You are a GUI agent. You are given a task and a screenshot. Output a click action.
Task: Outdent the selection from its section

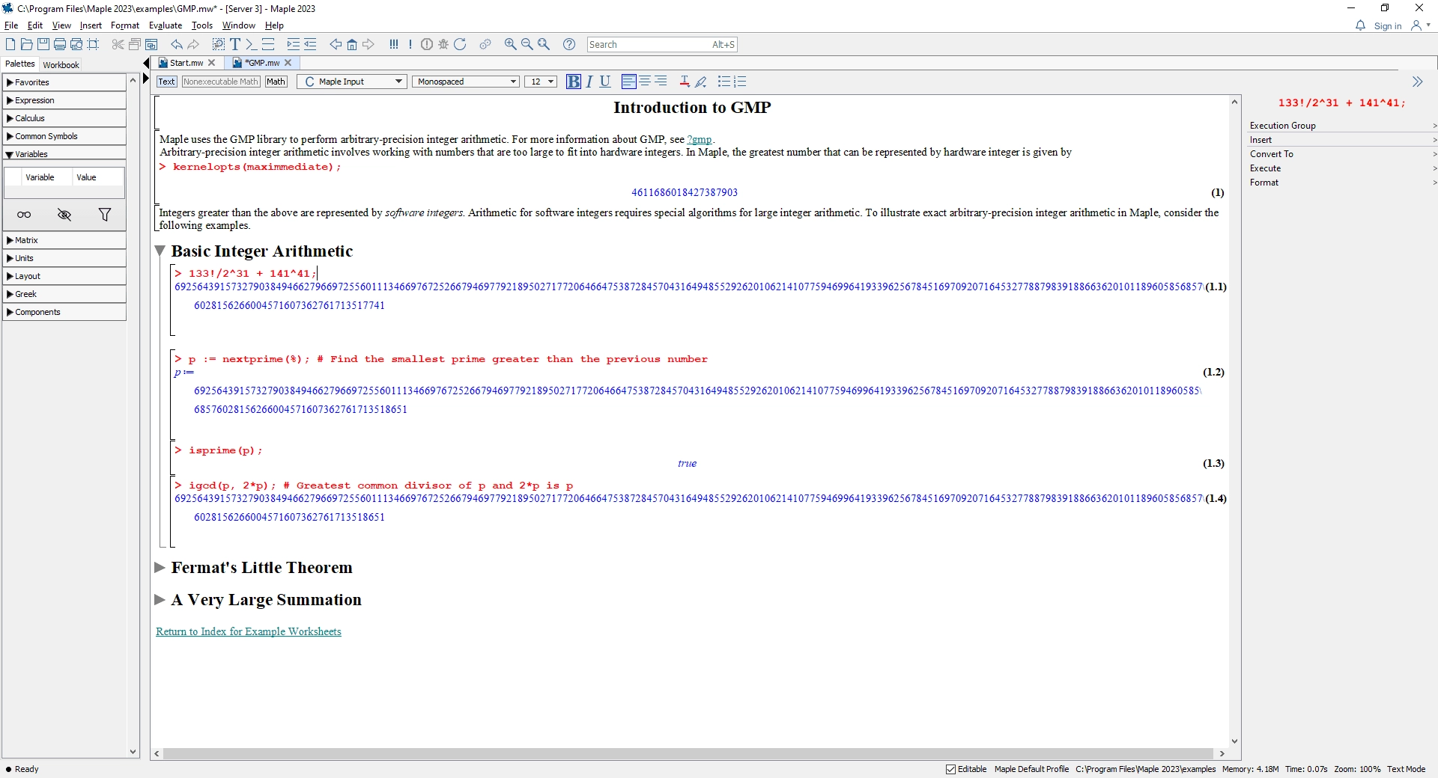(x=310, y=44)
